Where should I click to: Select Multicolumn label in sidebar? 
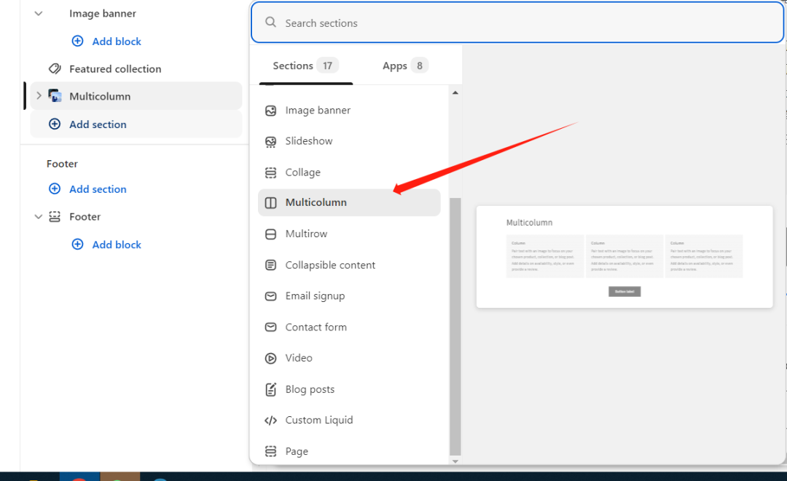(x=100, y=96)
